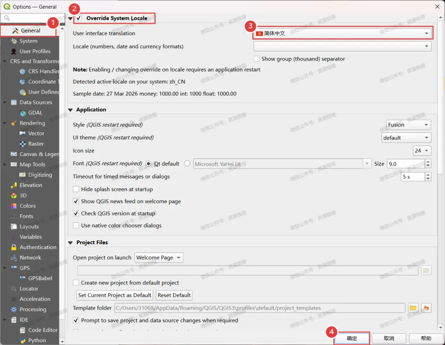This screenshot has width=445, height=345.
Task: Collapse the Override System Locale section
Action: (x=70, y=19)
